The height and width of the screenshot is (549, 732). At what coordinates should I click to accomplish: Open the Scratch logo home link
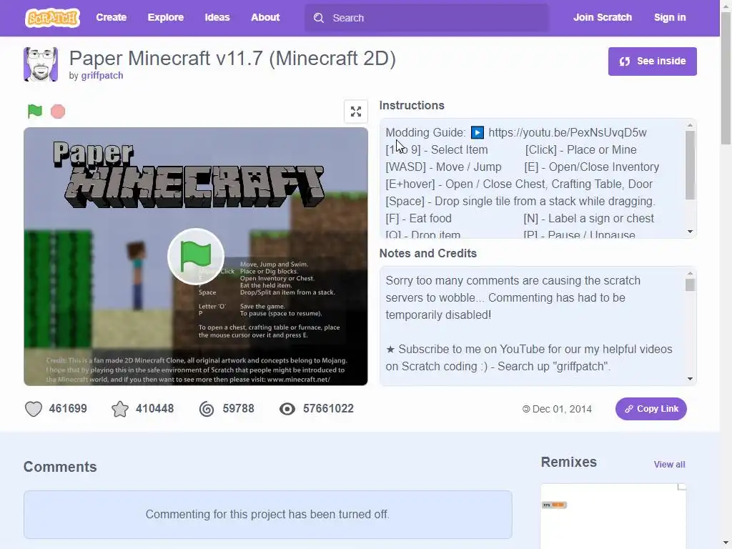[x=52, y=18]
